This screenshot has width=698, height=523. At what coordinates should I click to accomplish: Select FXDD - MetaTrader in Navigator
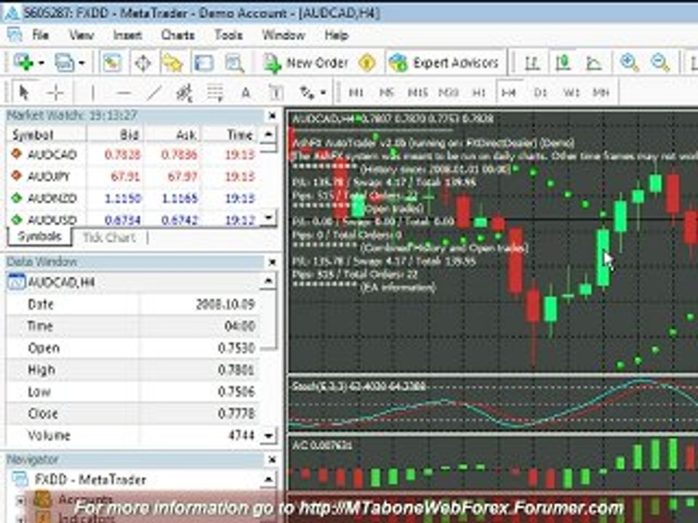[90, 479]
